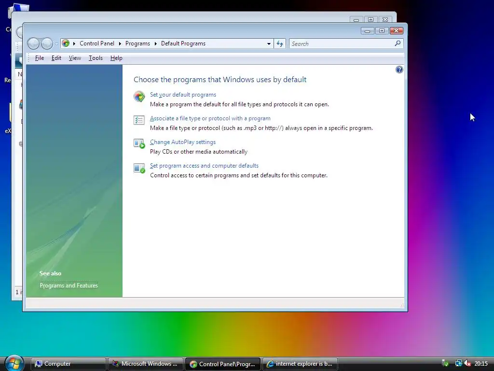Click the Default Programs breadcrumb
The width and height of the screenshot is (494, 371).
[x=183, y=43]
